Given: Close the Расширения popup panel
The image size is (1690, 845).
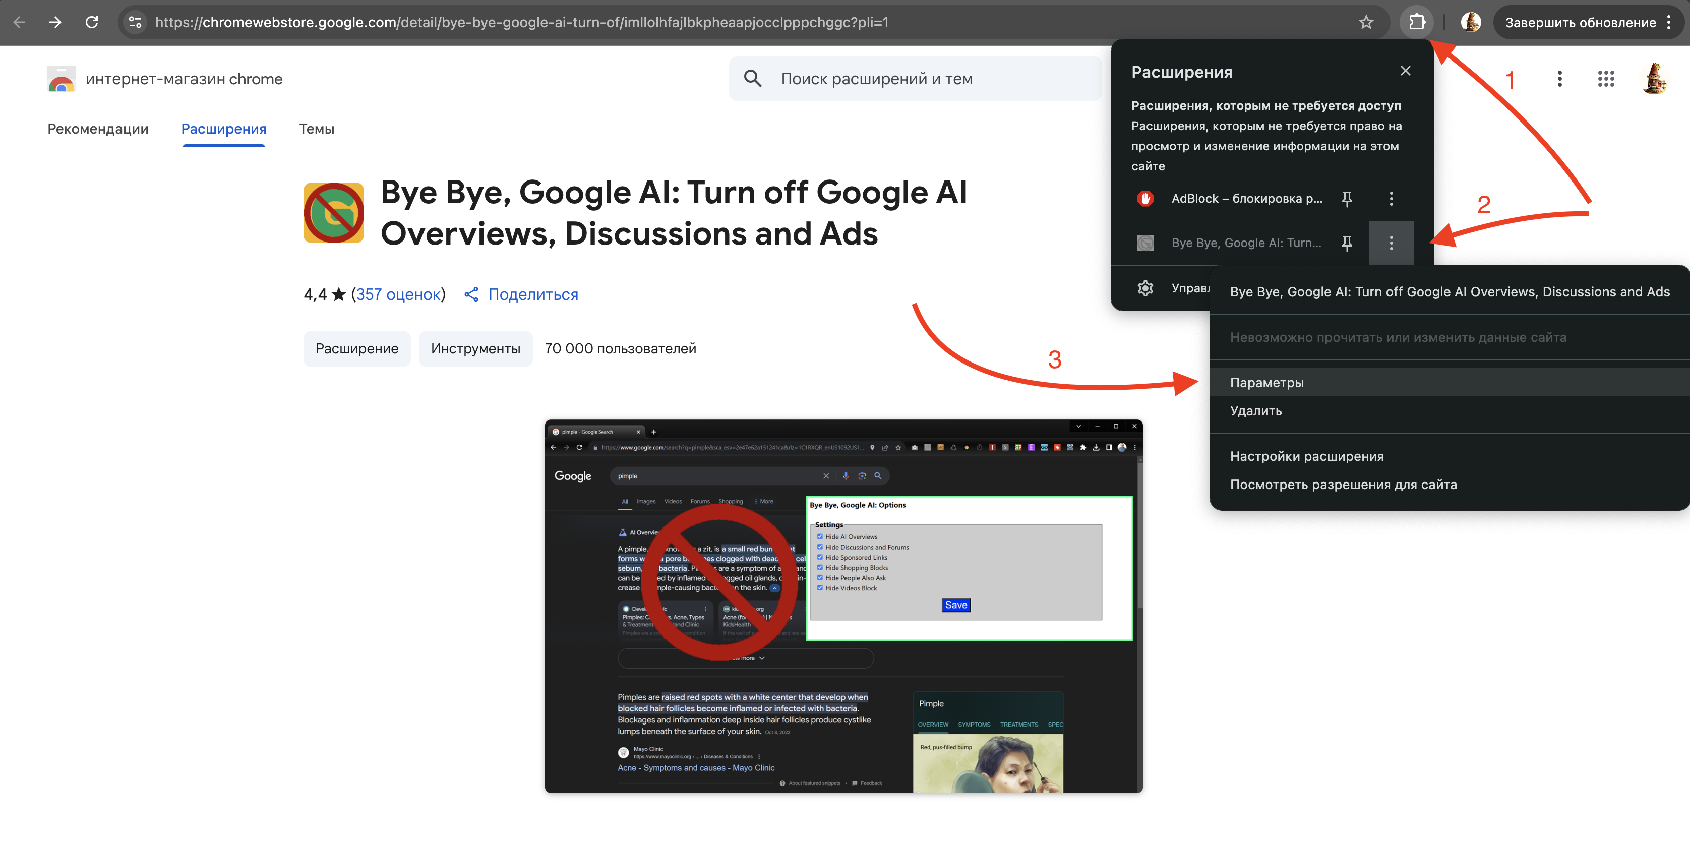Looking at the screenshot, I should 1405,71.
